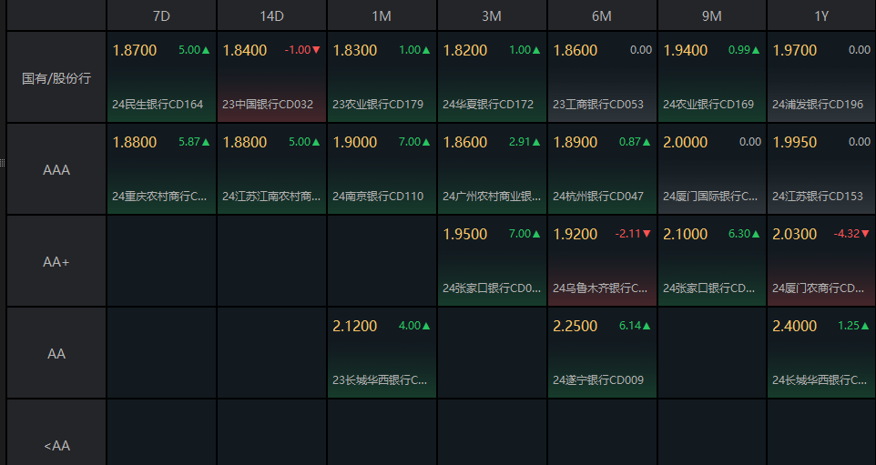
Task: Select the 7D tenor column header
Action: (161, 15)
